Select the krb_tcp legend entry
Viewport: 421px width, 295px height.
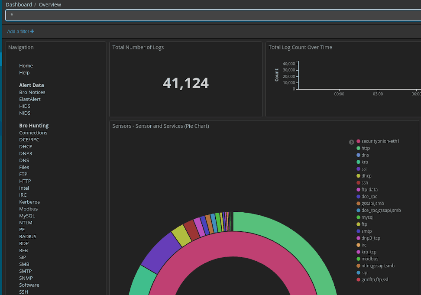(x=366, y=252)
